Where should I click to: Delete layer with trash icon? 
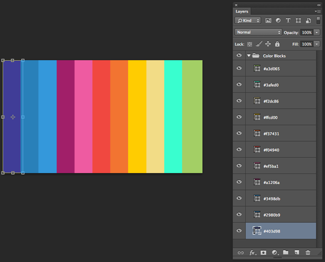tap(308, 252)
